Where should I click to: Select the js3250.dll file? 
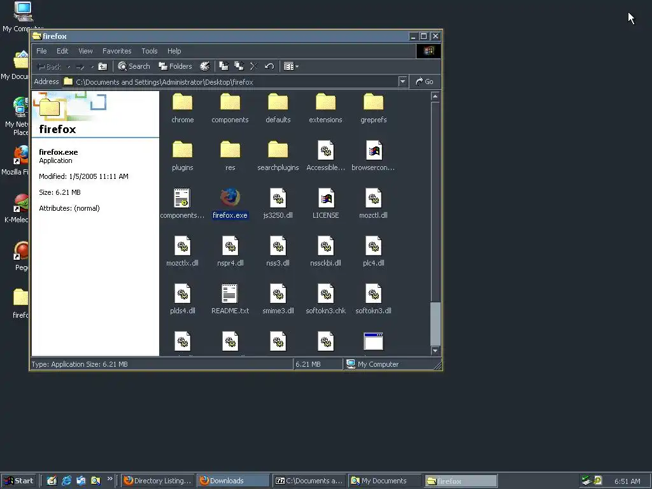(278, 204)
